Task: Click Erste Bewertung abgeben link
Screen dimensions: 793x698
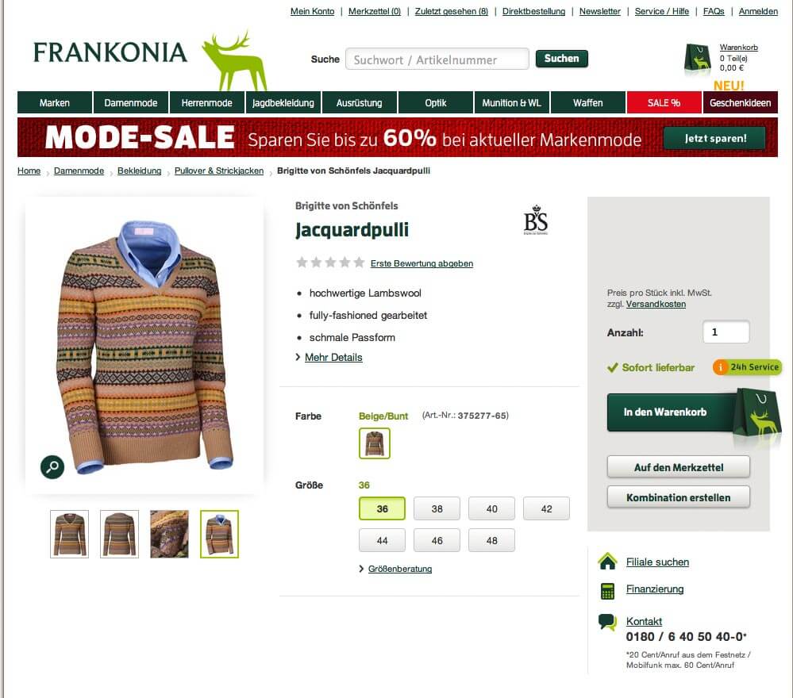Action: 422,263
